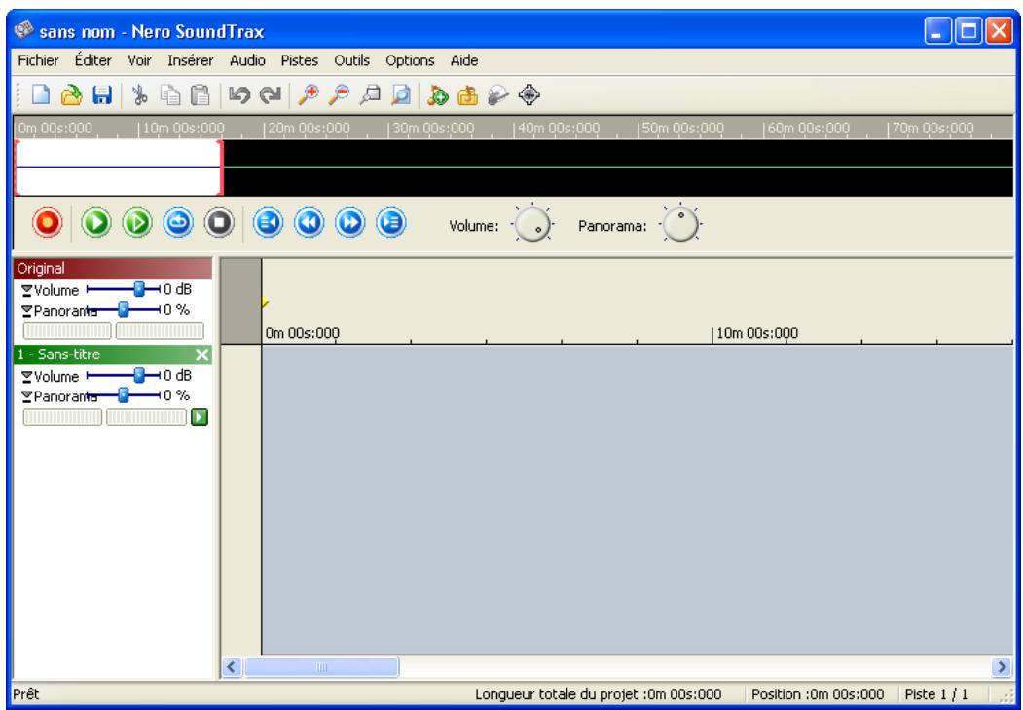Zoom to show all with the page-magnifier icon
1023x710 pixels.
click(401, 95)
